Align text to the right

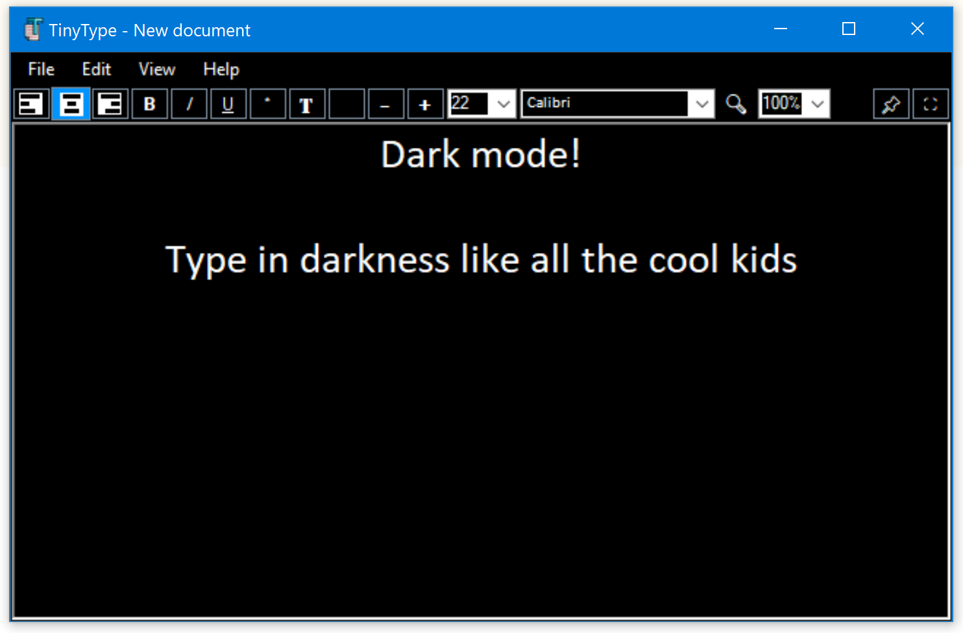(x=110, y=104)
